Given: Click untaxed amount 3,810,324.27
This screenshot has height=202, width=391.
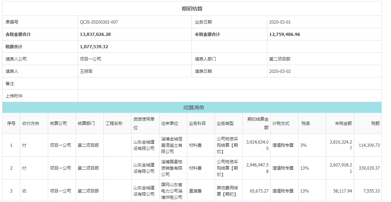Looking at the screenshot, I should pos(341,145).
